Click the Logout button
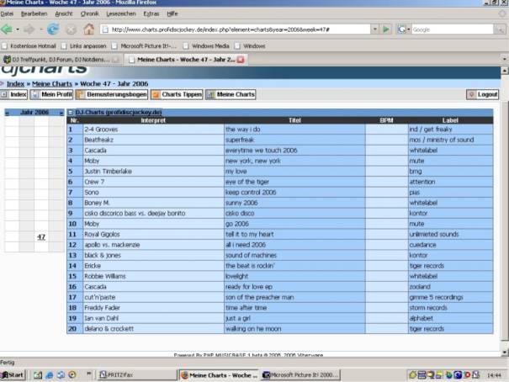Image resolution: width=509 pixels, height=382 pixels. pos(482,94)
